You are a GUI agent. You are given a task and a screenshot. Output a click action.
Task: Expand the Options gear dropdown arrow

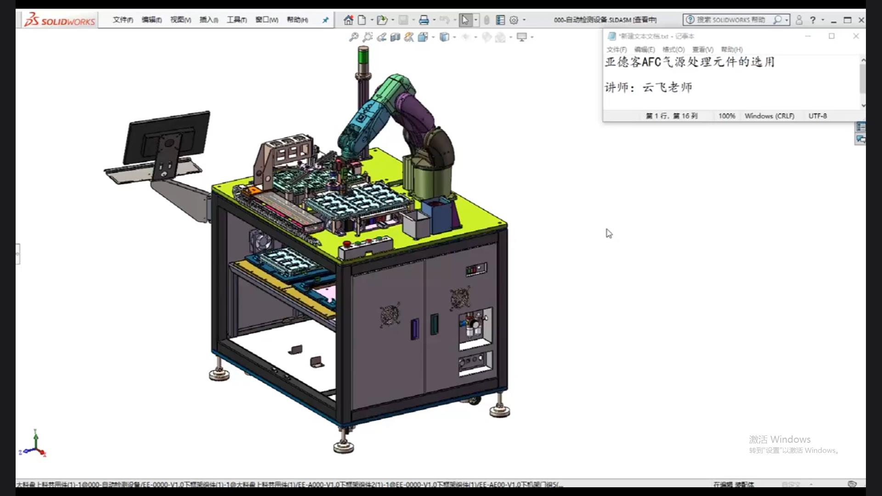tap(524, 20)
